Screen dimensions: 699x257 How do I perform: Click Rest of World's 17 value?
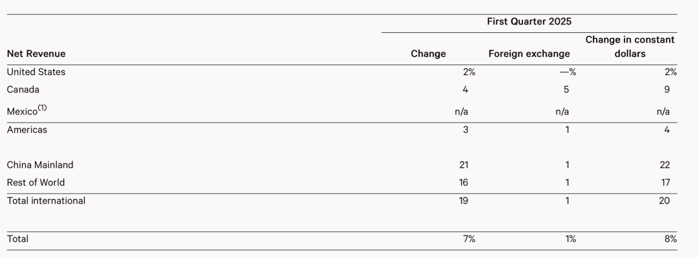coord(665,183)
